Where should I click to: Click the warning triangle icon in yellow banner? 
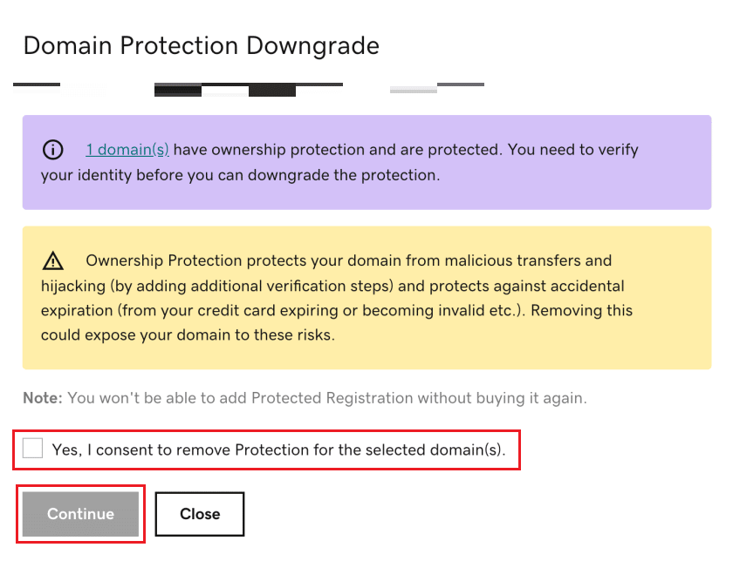click(x=53, y=260)
